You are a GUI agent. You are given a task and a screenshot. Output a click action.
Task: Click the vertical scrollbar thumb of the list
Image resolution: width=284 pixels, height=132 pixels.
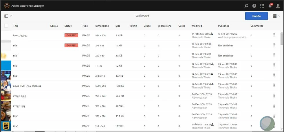tap(282, 39)
